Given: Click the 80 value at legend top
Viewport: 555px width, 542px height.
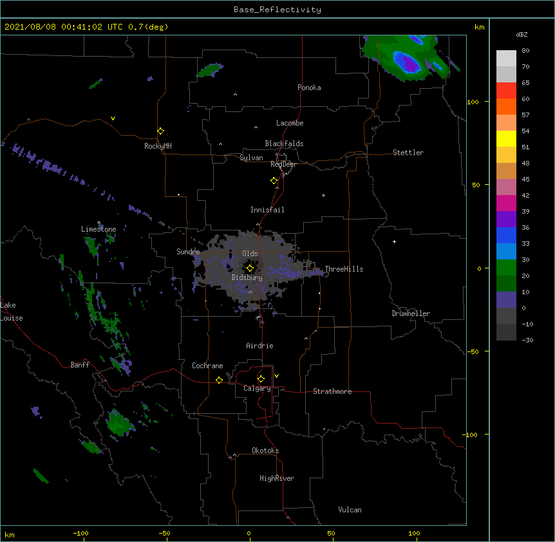Looking at the screenshot, I should click(525, 51).
